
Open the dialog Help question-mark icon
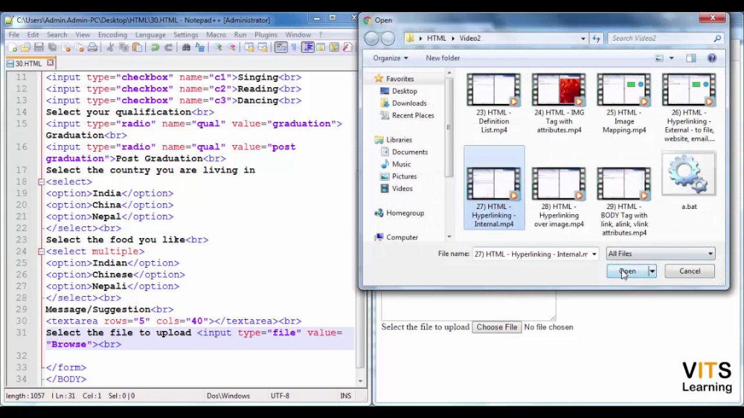pyautogui.click(x=711, y=58)
